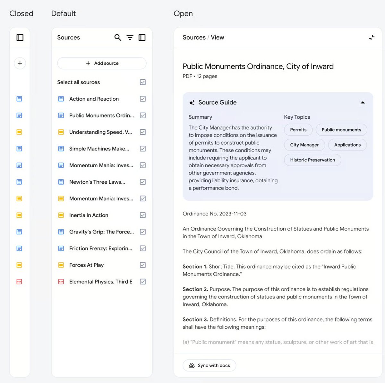Click the yellow source icon beside Inertia In Action
Screen dimensions: 385x383
click(x=61, y=215)
